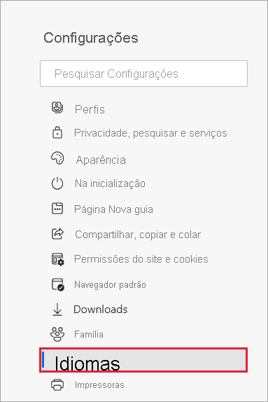This screenshot has width=268, height=402.
Task: Open Permissões do site e cookies
Action: [141, 259]
